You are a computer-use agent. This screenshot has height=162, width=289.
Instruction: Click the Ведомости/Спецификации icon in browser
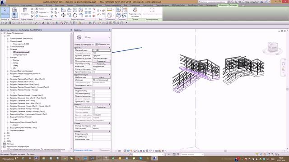pos(5,147)
